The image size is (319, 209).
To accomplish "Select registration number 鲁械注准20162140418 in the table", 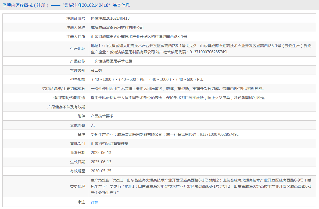I will pos(110,18).
